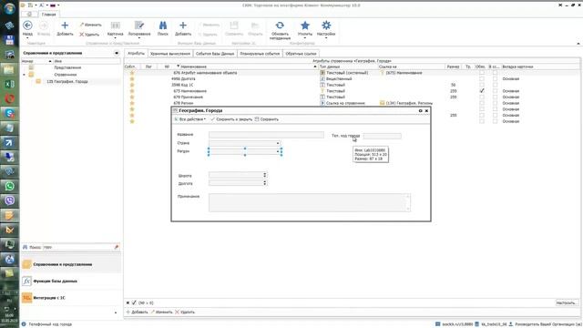The height and width of the screenshot is (328, 583).
Task: Click the Настроить button at the bottom right
Action: tap(567, 302)
